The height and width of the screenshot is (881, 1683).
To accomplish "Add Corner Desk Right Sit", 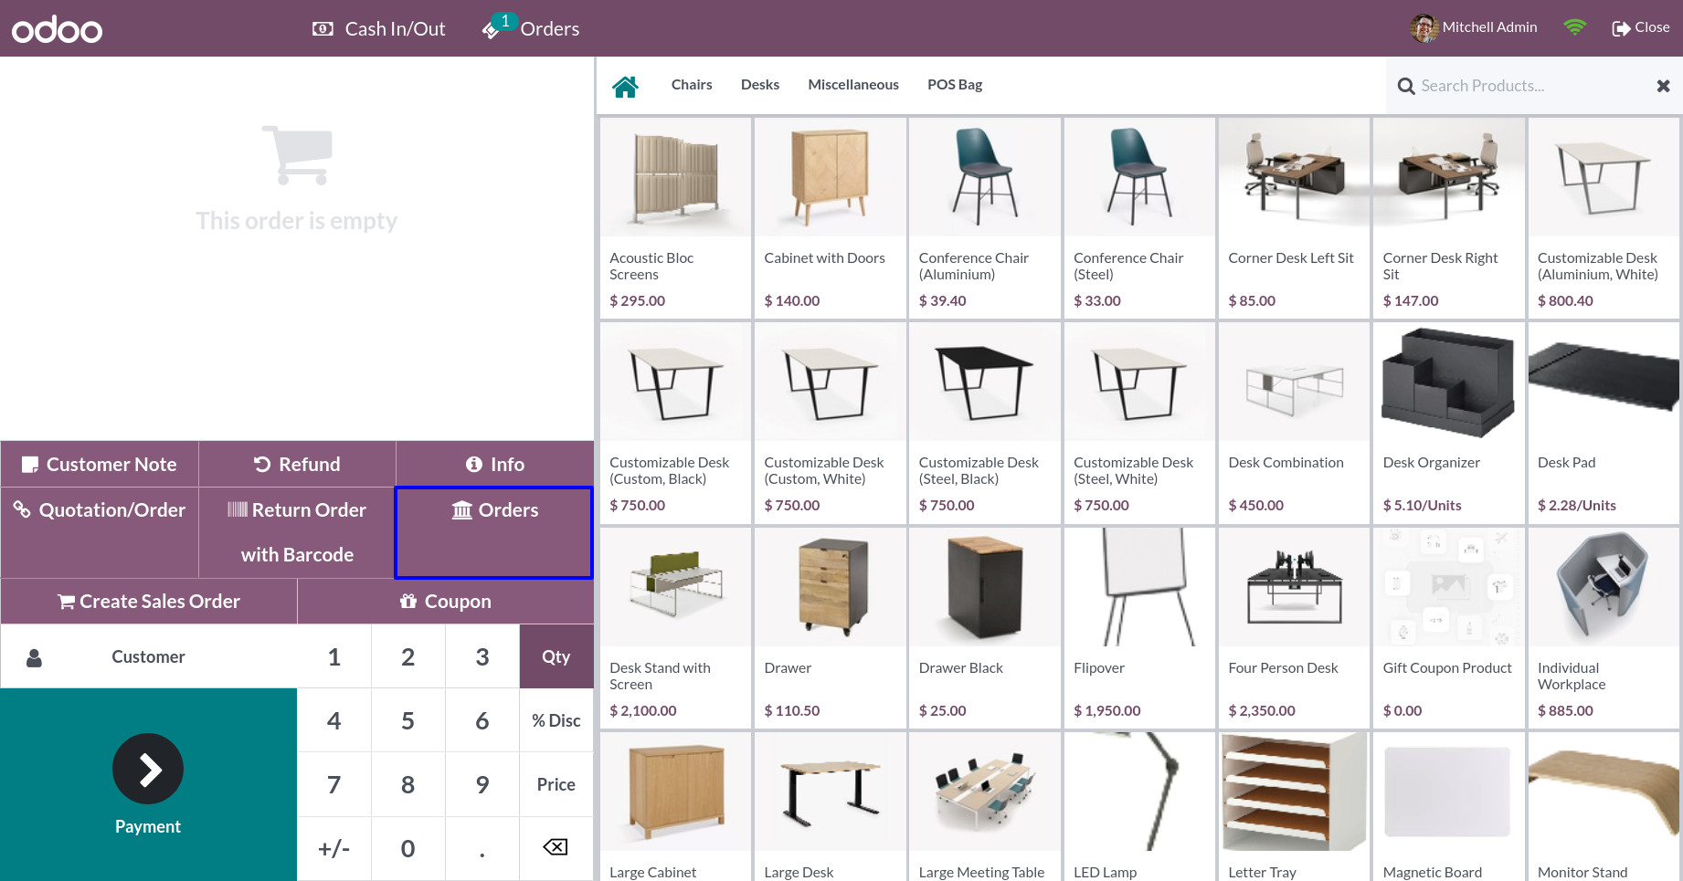I will (x=1448, y=218).
